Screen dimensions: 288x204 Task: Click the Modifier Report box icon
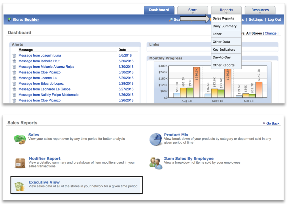(20, 163)
